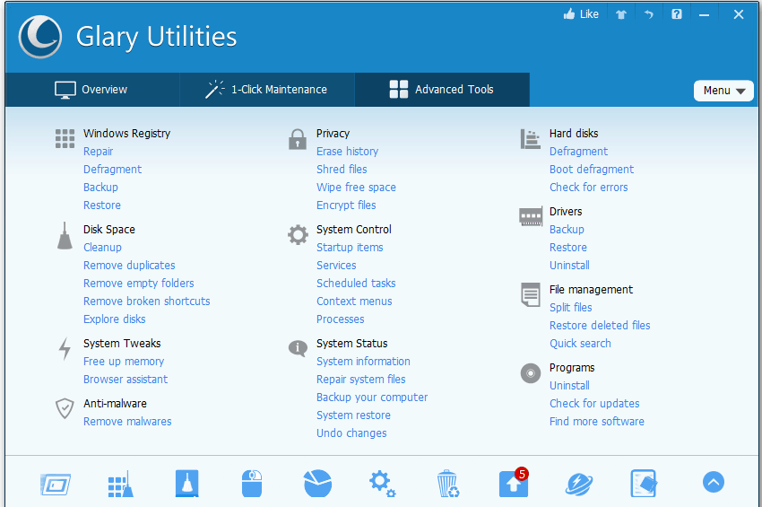Launch registry cleaner grid-and-broom dock icon
The height and width of the screenshot is (507, 762).
click(120, 485)
